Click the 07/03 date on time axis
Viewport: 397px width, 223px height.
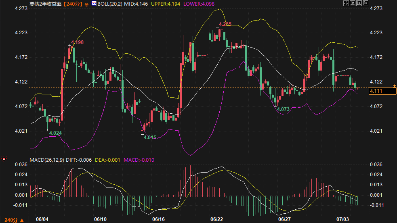pos(342,219)
